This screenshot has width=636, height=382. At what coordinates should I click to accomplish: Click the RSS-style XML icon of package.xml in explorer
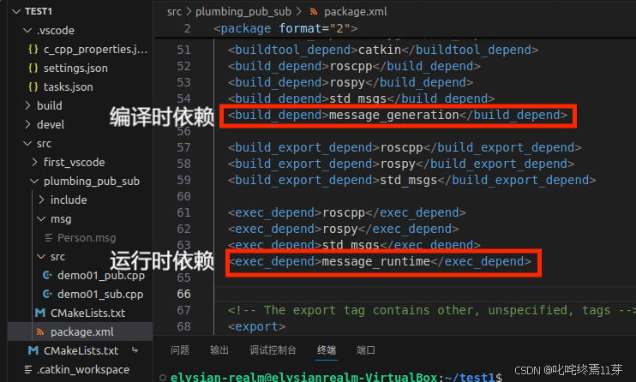pyautogui.click(x=40, y=332)
